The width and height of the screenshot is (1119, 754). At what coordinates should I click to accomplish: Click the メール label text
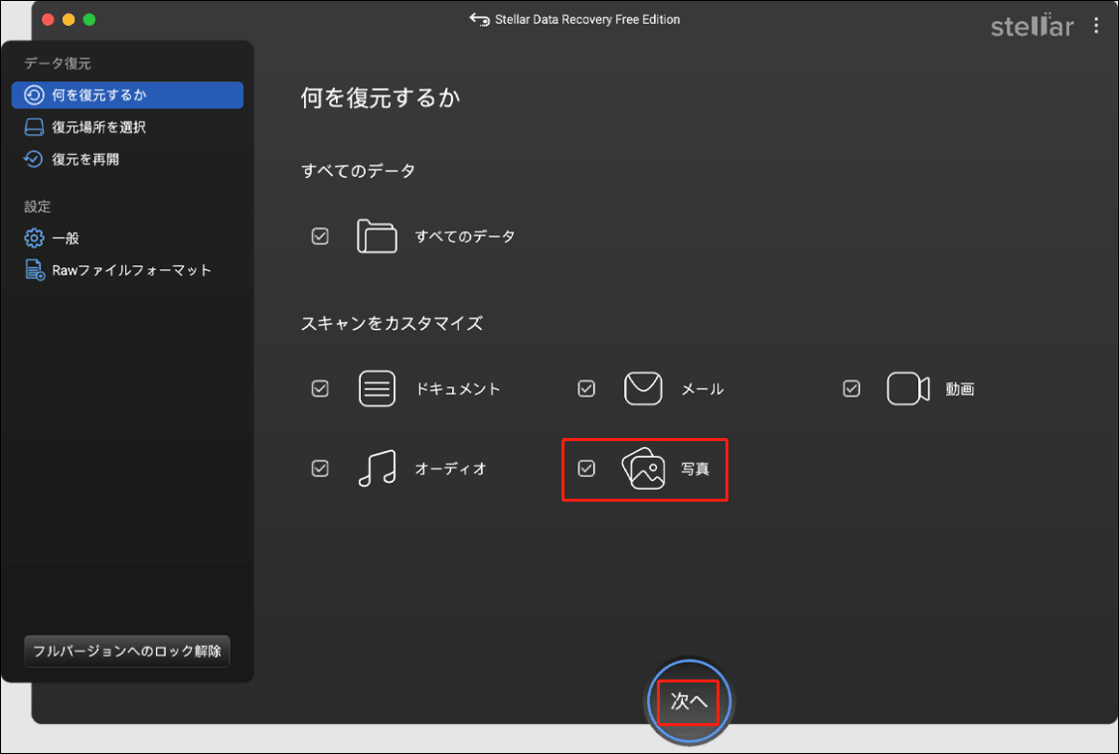pos(703,388)
